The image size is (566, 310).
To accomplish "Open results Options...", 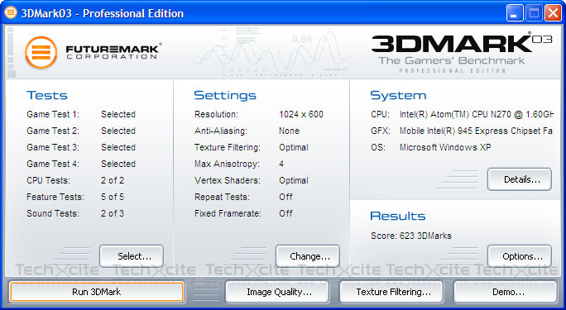I will click(520, 256).
